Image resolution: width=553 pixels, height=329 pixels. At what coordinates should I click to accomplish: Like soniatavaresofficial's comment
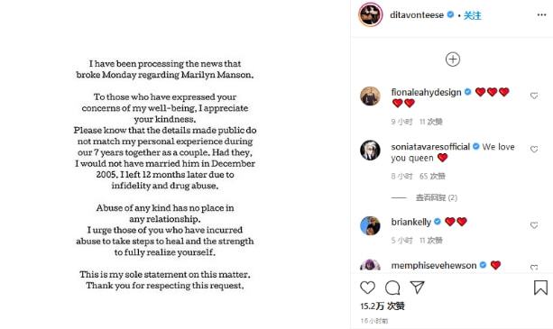pyautogui.click(x=534, y=149)
